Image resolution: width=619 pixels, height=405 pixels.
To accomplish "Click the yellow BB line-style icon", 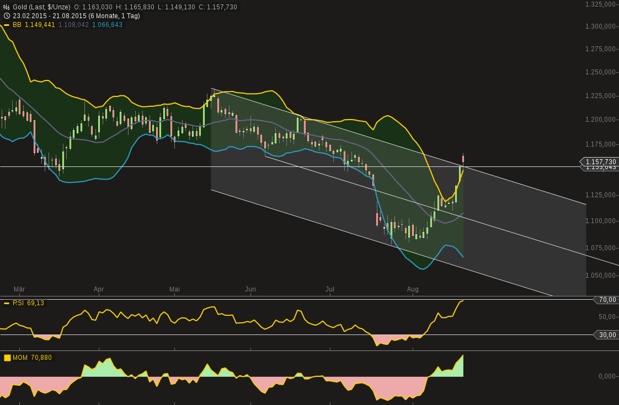I will pos(7,24).
